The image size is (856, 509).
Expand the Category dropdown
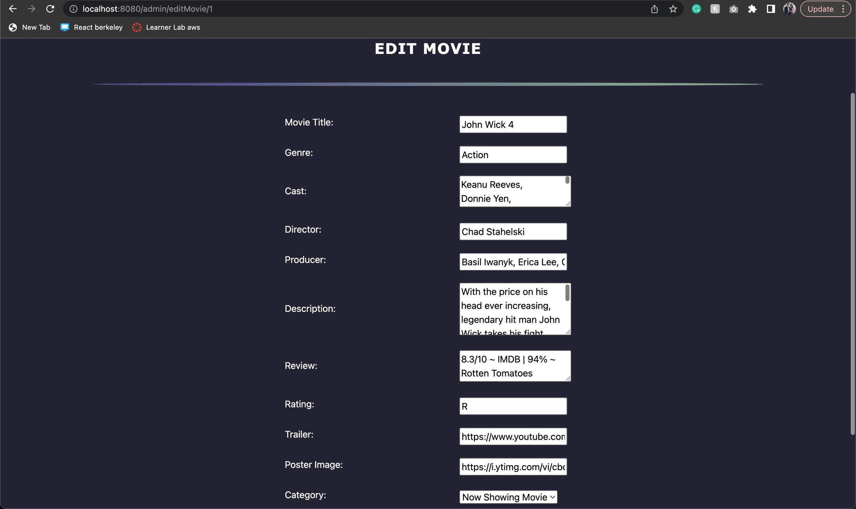point(508,497)
